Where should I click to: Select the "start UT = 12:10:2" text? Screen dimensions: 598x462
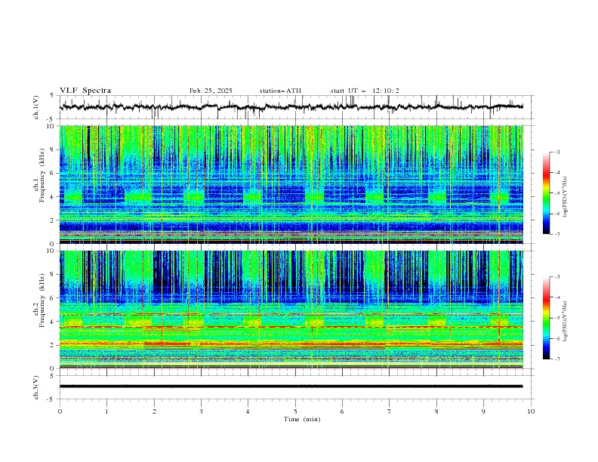365,91
